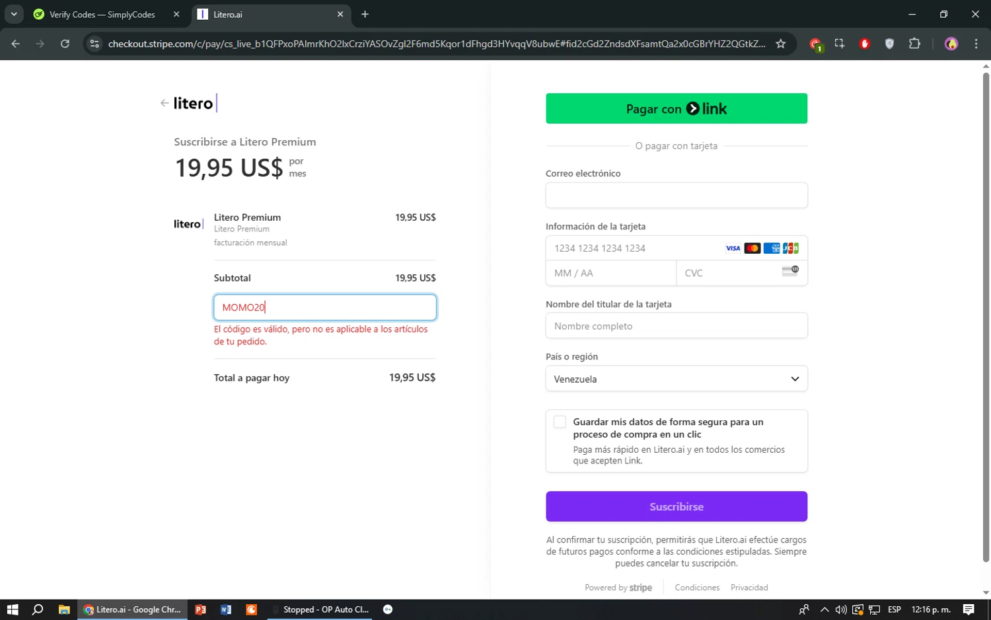Click the Nombre completo cardholder field
The image size is (991, 620).
pos(677,326)
